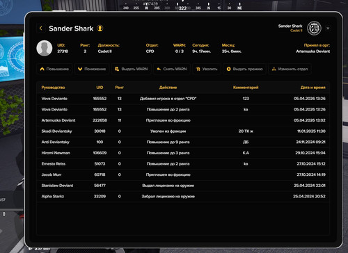Select the Skadi Deviantsky row
This screenshot has height=253, width=348.
[183, 131]
